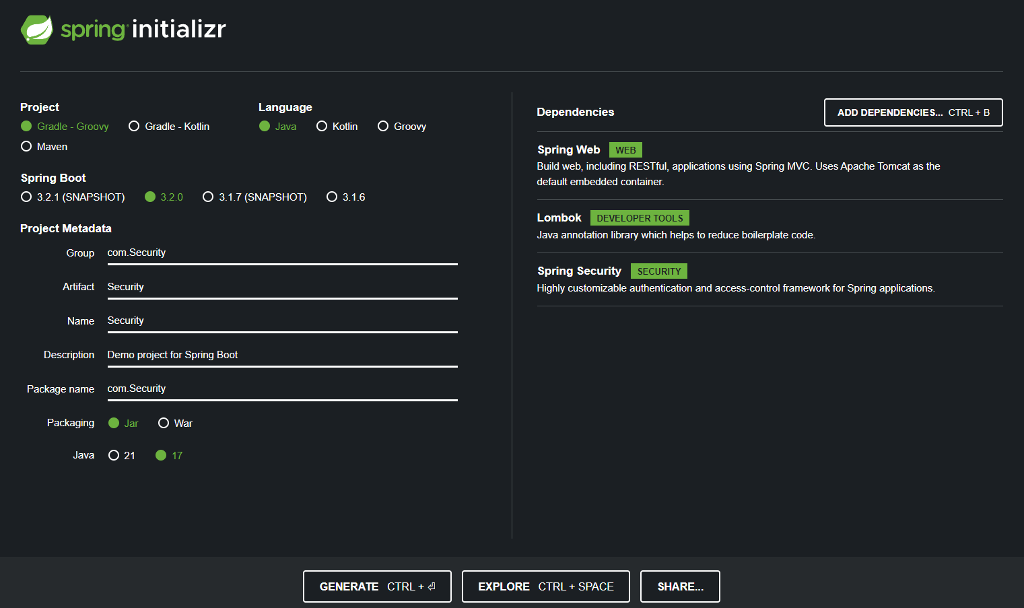Image resolution: width=1024 pixels, height=608 pixels.
Task: Edit the Package name field
Action: [282, 389]
